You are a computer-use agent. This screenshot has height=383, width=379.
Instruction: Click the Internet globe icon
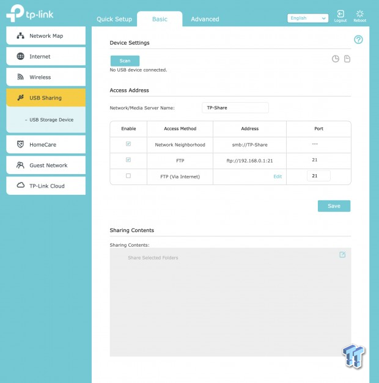coord(21,56)
